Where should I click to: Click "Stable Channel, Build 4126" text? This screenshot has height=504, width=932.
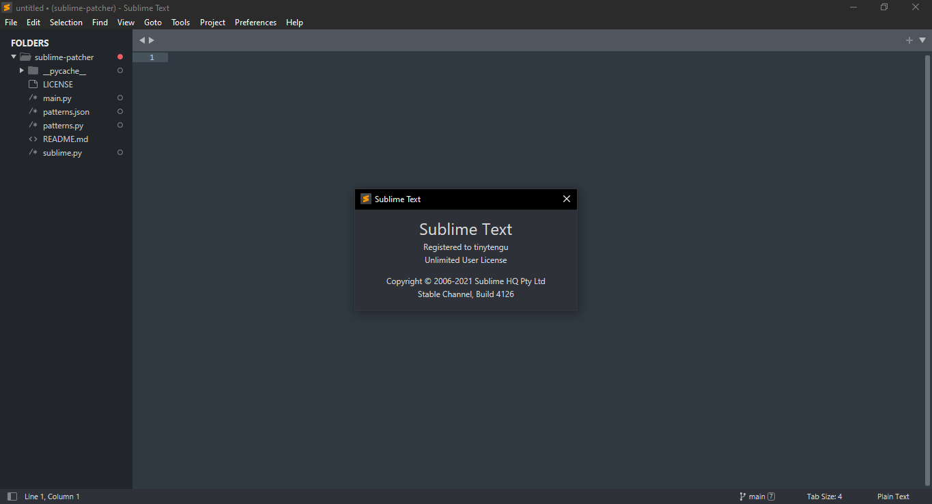click(x=466, y=294)
